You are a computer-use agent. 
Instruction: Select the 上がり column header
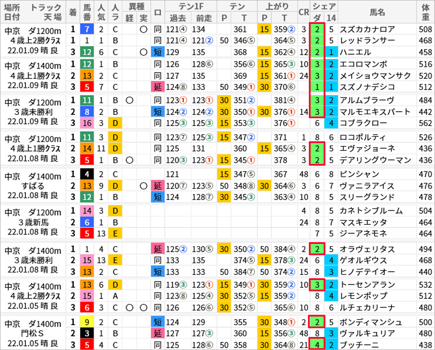click(277, 7)
